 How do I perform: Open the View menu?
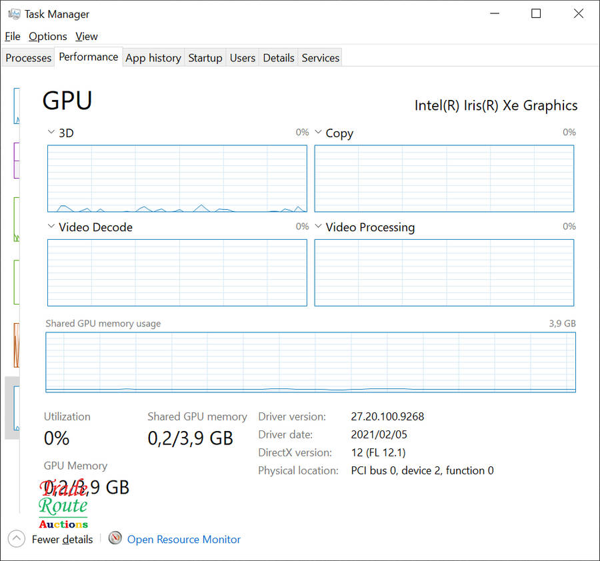[87, 37]
